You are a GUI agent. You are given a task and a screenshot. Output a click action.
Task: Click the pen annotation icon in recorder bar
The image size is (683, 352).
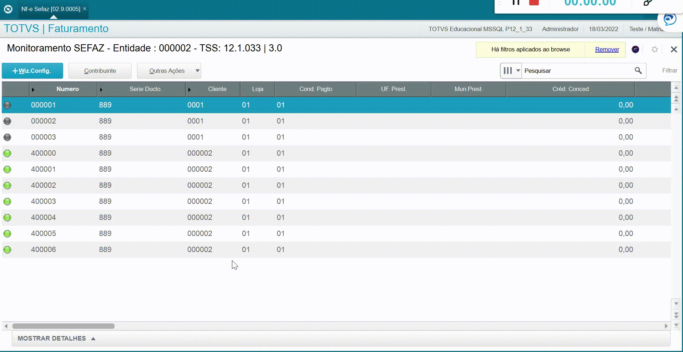[x=648, y=3]
